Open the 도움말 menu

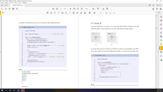tap(24, 3)
